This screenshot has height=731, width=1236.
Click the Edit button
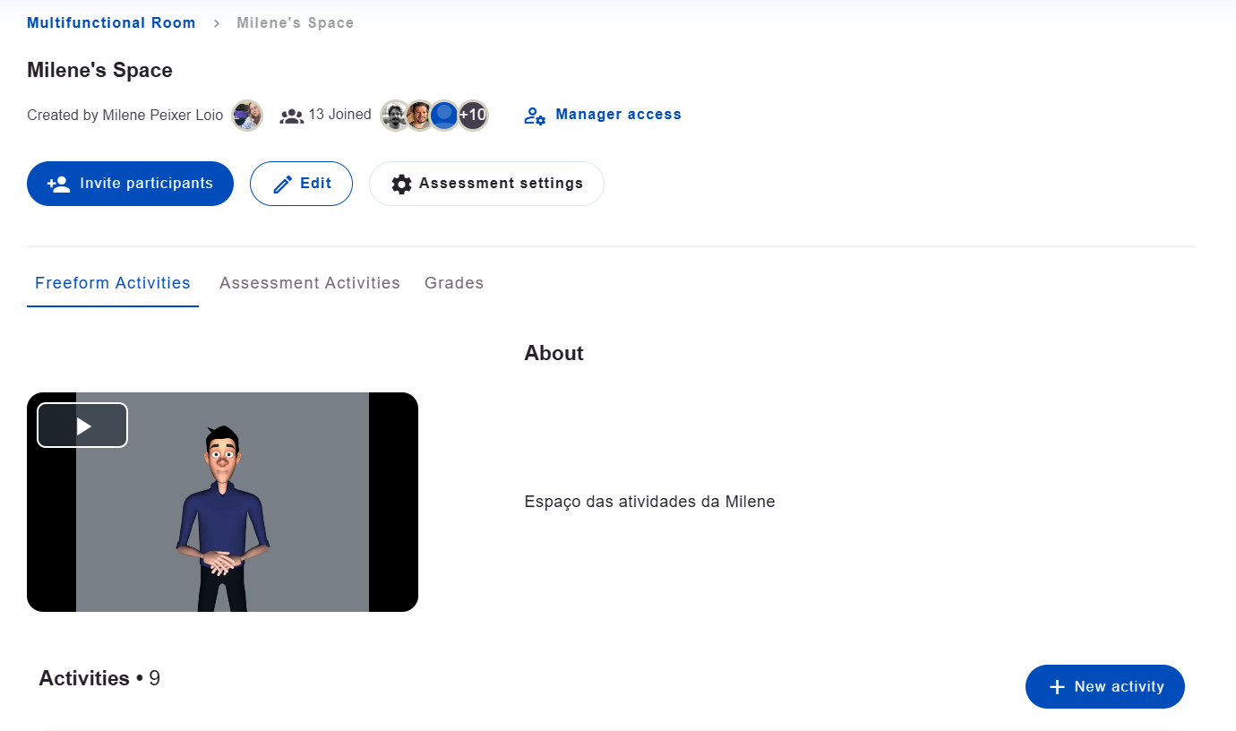point(301,184)
